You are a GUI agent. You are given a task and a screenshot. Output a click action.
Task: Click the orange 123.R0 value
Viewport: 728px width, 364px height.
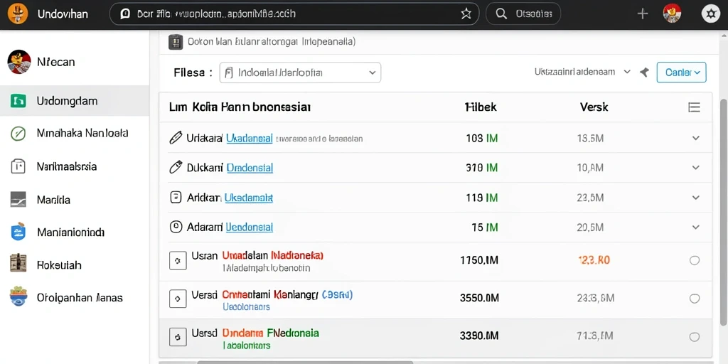594,260
